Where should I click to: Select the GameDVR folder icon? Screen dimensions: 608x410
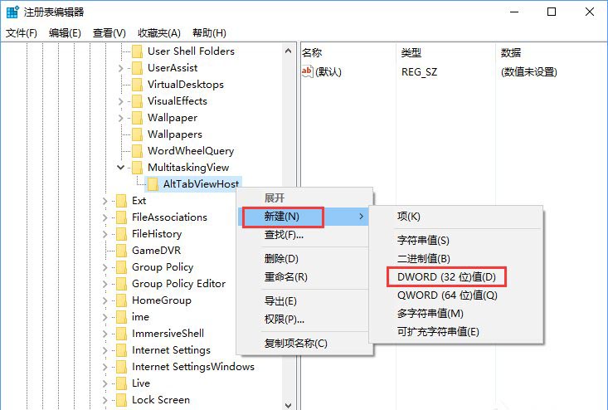click(121, 251)
